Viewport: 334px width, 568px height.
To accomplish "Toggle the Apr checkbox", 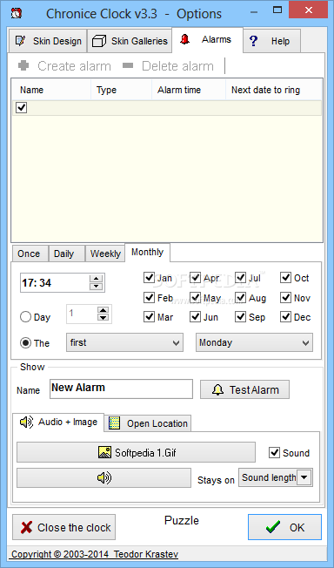I will [195, 278].
